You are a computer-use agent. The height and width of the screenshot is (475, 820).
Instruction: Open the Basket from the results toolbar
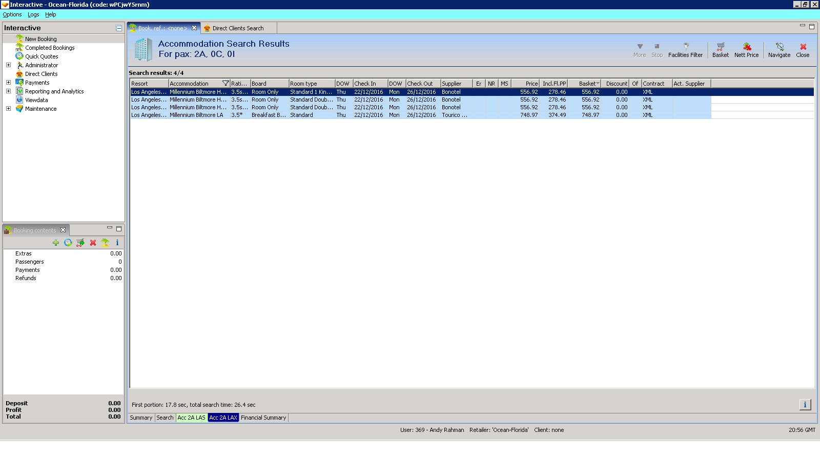pos(721,50)
